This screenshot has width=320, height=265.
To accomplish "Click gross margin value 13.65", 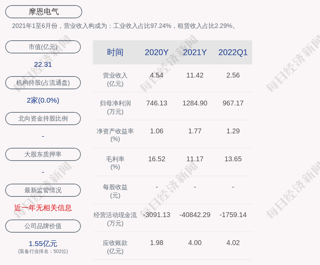I will (x=233, y=159).
